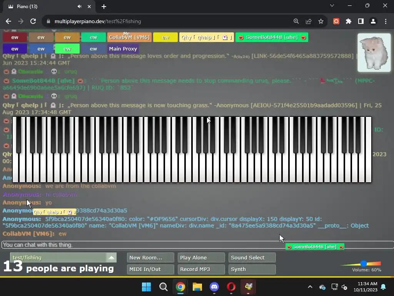Open Discord from the taskbar
Screen dimensions: 394x296
[x=214, y=287]
